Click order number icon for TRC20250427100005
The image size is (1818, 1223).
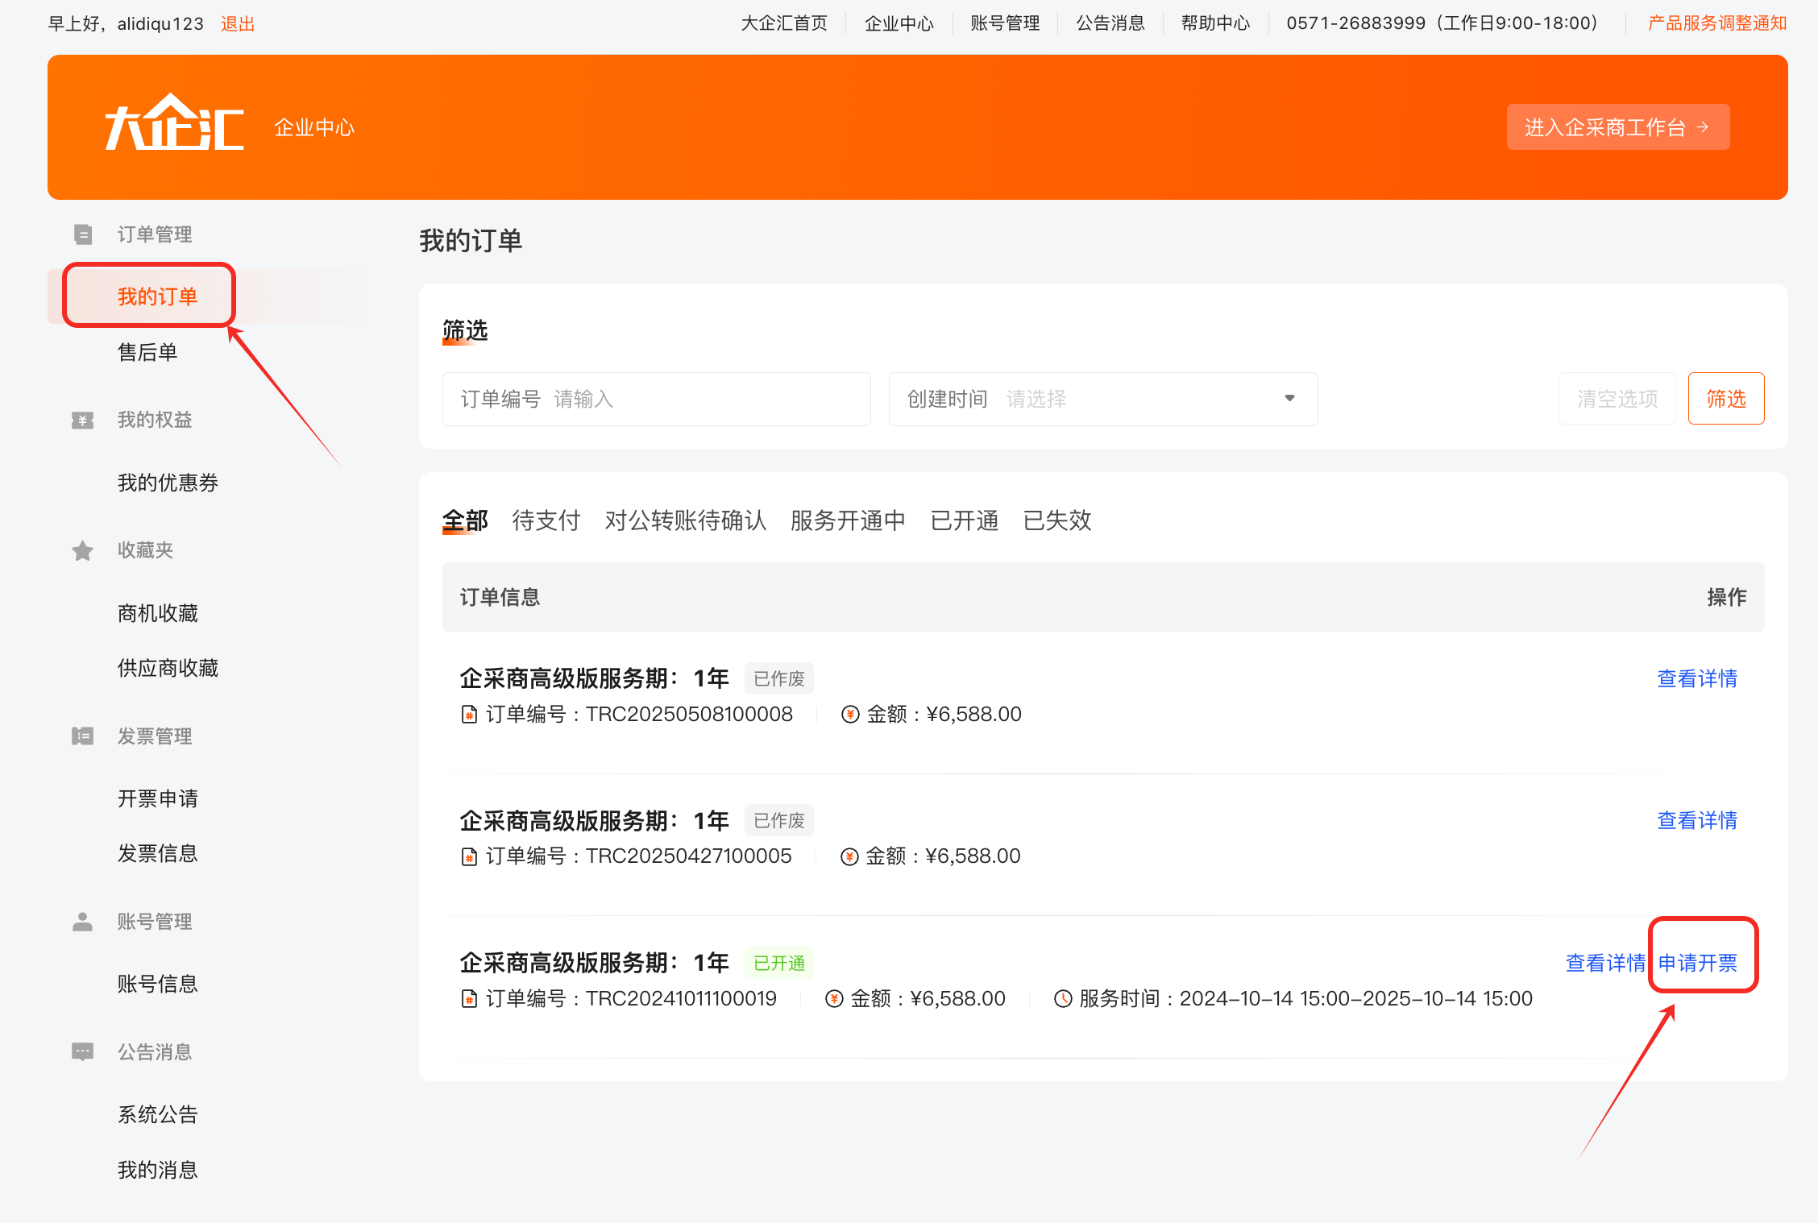[469, 856]
